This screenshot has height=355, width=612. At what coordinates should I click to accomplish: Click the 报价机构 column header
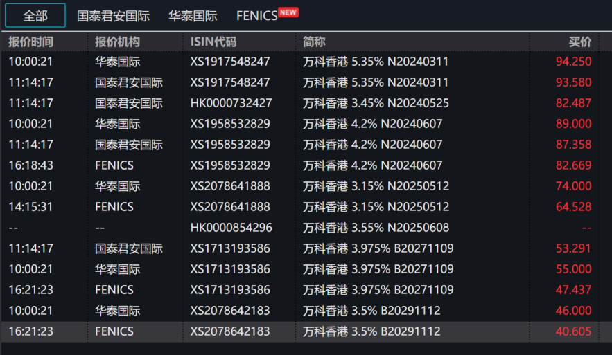117,42
